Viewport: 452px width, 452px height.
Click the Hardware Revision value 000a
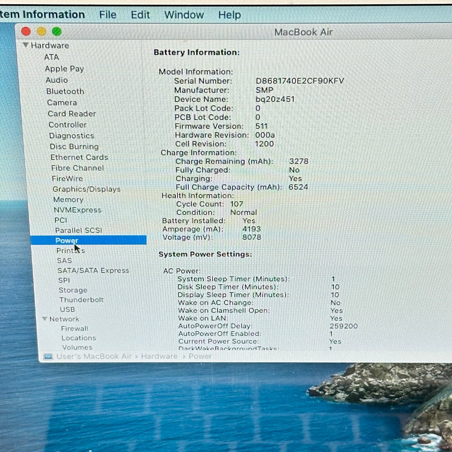tap(265, 135)
